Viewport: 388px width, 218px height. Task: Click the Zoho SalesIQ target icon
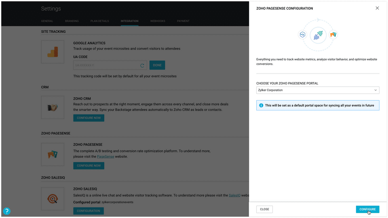pos(53,199)
